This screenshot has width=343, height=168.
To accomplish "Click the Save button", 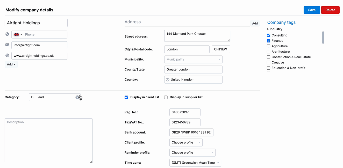I will click(312, 10).
